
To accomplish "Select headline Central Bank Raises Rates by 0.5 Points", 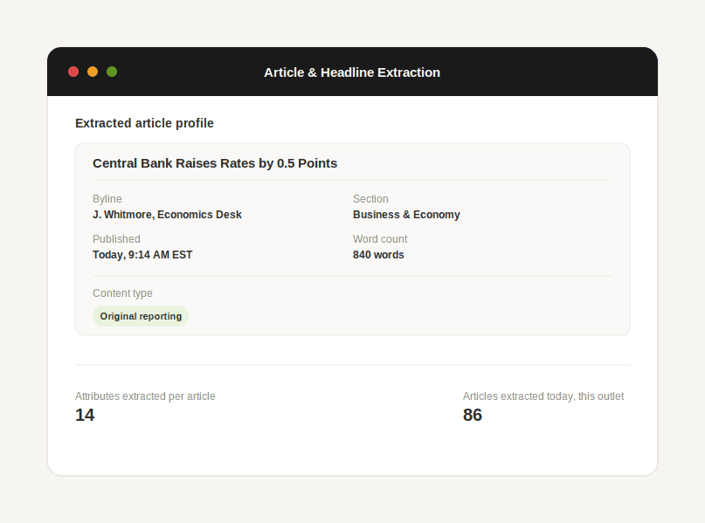I will coord(215,163).
